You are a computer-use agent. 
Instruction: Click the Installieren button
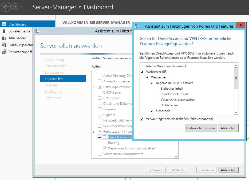point(206,170)
